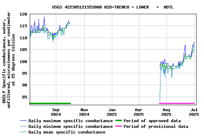Click the magenta provisional data bar on the chart
204x136 pixels.
(177, 103)
